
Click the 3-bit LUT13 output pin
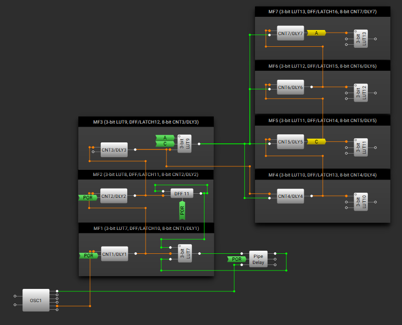tap(376, 39)
